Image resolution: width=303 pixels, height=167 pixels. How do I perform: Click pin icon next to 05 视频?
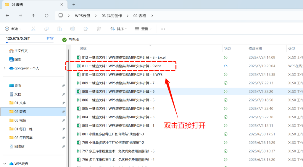point(63,120)
